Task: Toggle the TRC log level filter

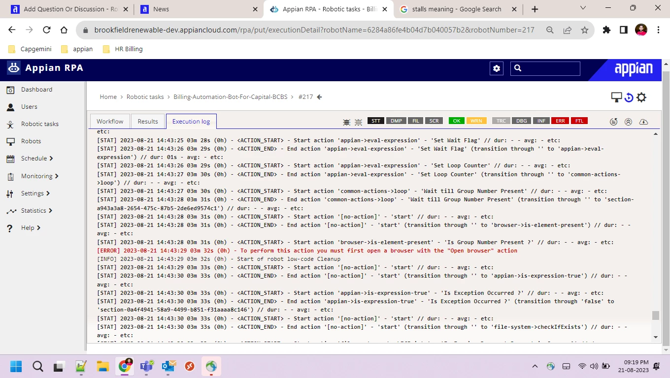Action: (x=501, y=121)
